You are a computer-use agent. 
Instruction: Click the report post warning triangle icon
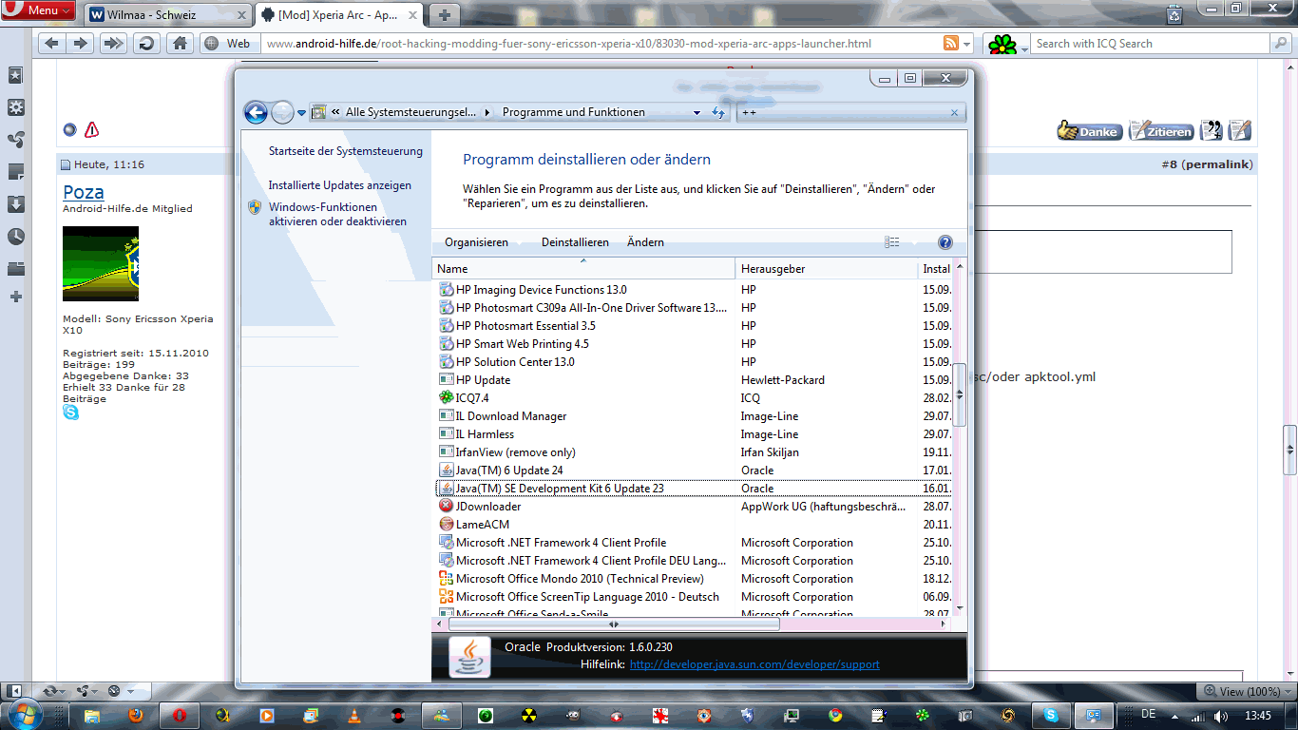[91, 130]
